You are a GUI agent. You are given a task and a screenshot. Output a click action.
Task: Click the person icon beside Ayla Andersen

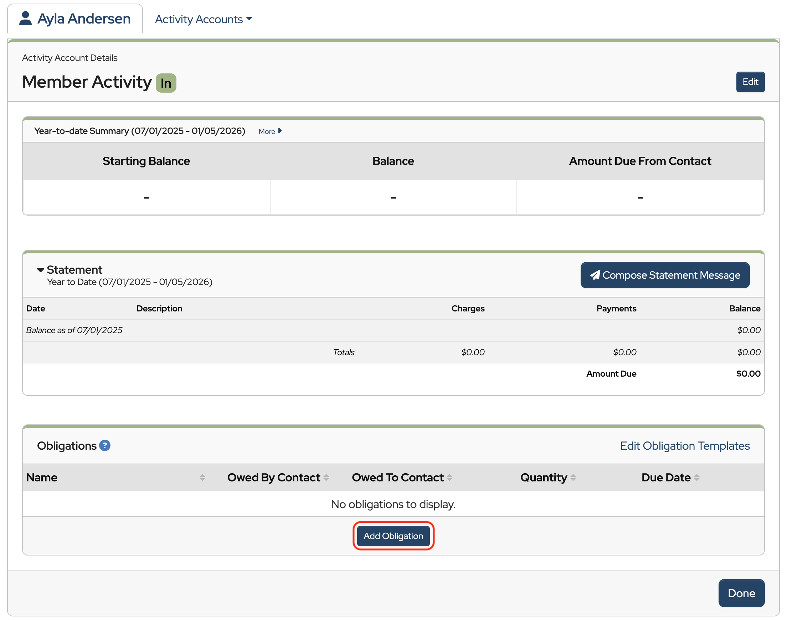coord(25,19)
